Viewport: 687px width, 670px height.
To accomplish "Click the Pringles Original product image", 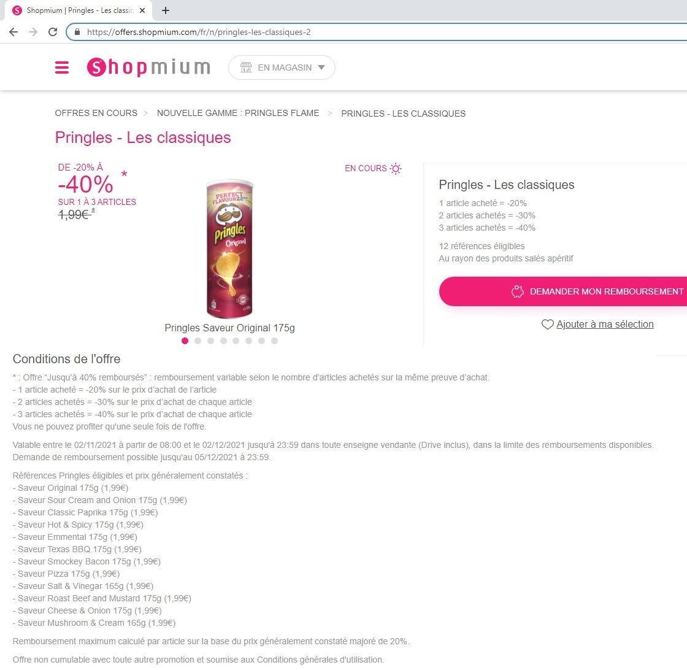I will pyautogui.click(x=229, y=248).
